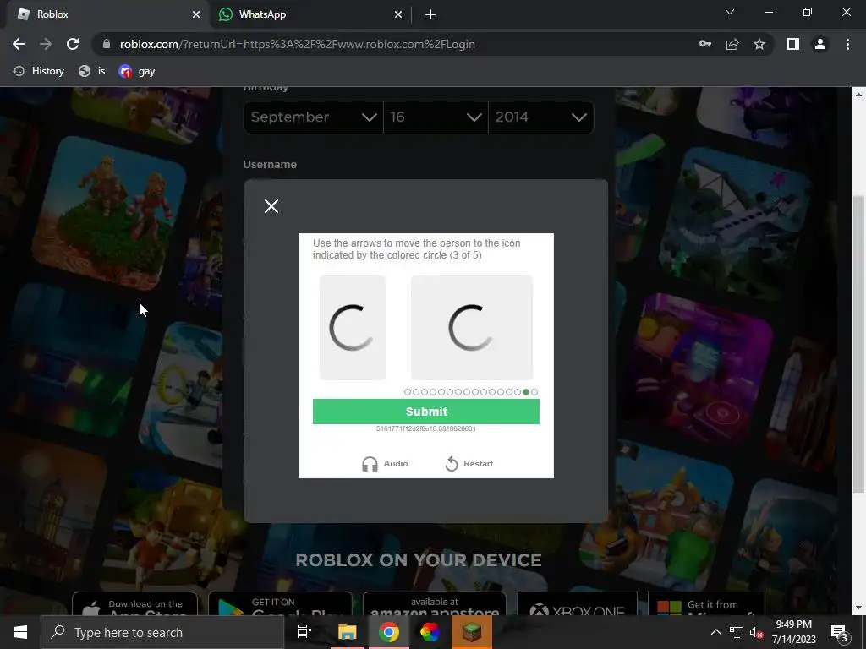
Task: Open the 'is' bookmark
Action: coord(91,71)
